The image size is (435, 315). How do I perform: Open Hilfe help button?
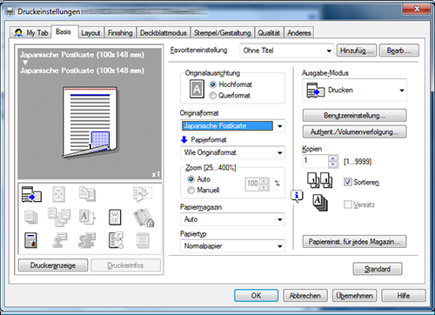coord(404,296)
